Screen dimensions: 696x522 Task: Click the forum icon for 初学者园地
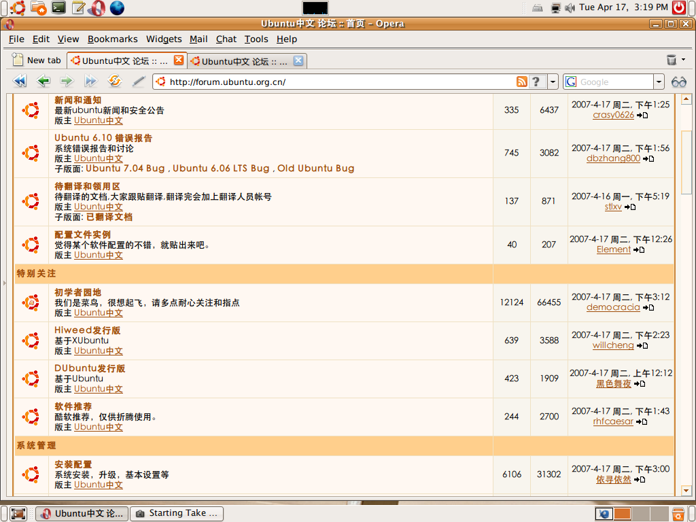31,302
